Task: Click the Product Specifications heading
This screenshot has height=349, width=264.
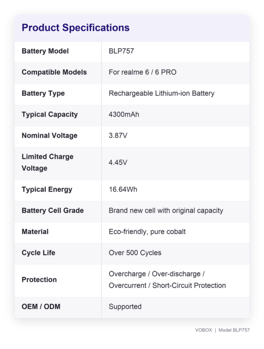Action: [x=75, y=28]
